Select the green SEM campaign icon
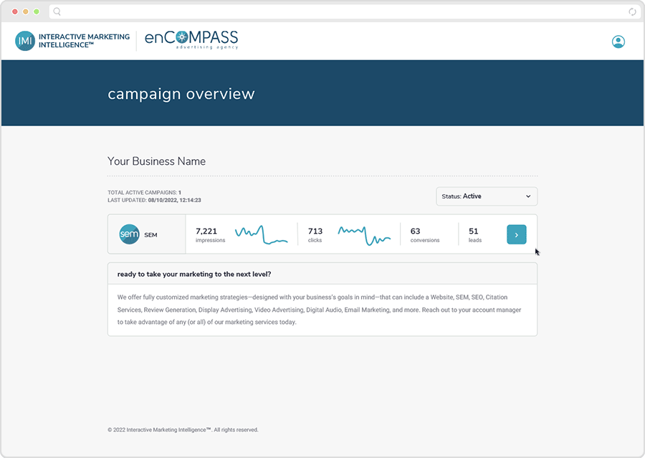645x458 pixels. 129,234
